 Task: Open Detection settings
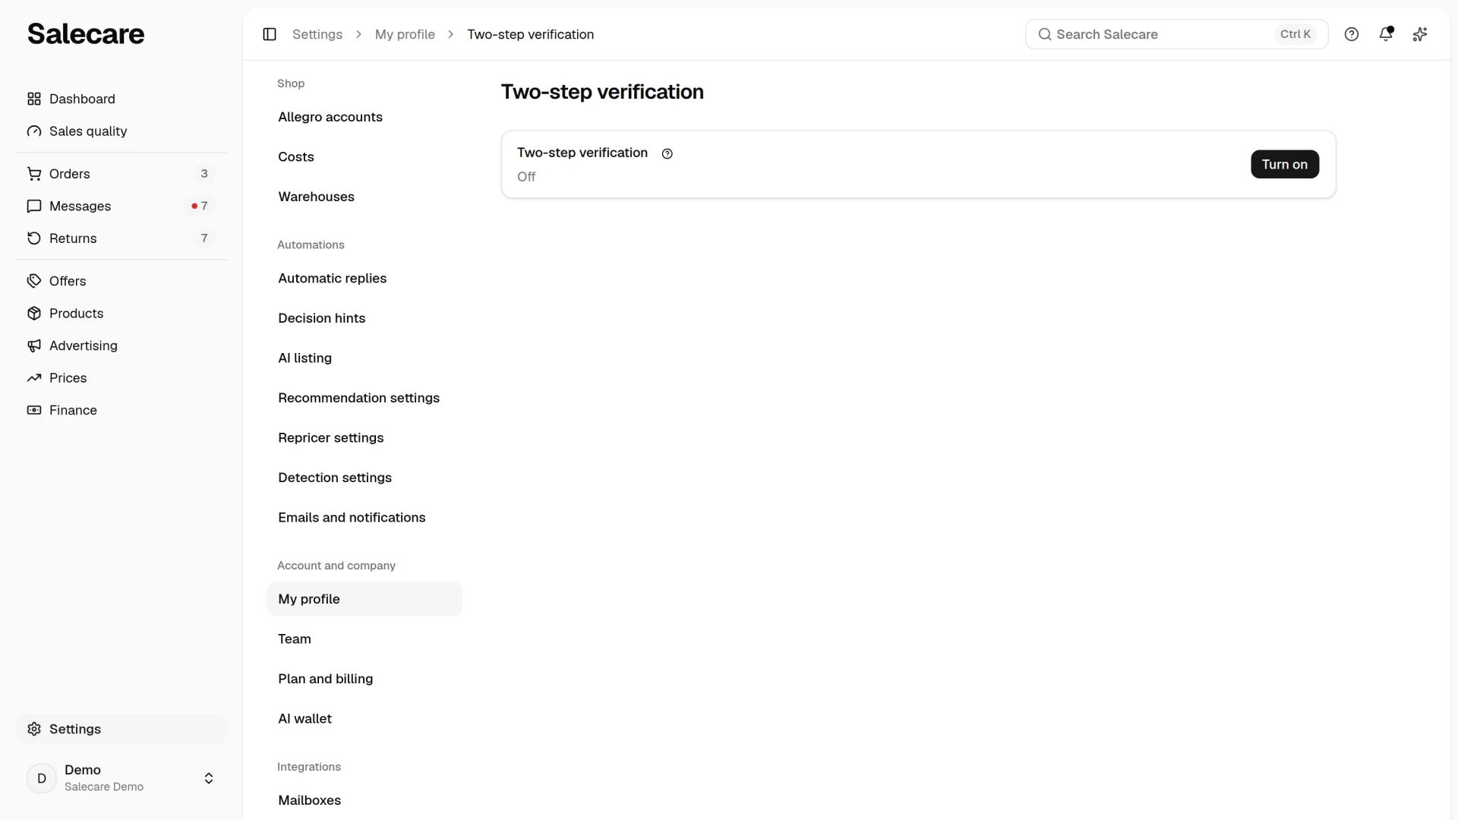[364, 478]
